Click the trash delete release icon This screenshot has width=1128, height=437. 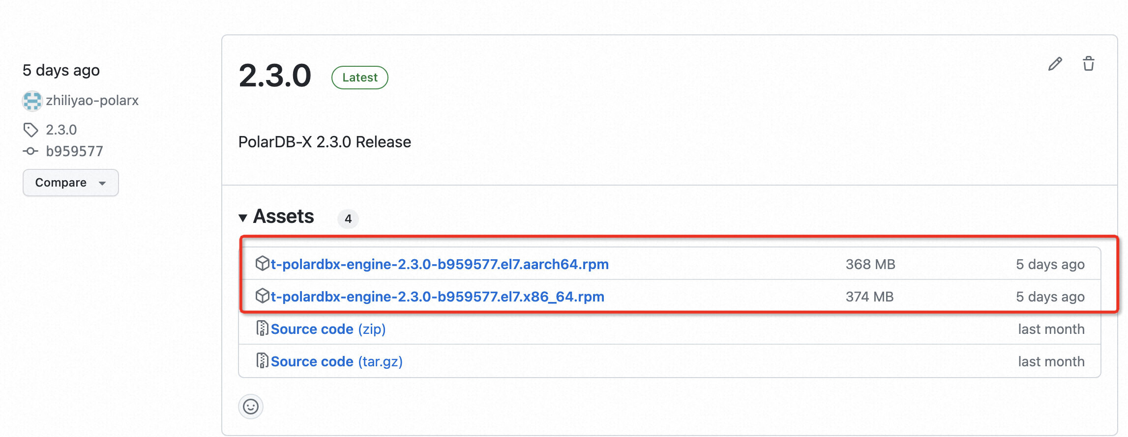click(1089, 64)
